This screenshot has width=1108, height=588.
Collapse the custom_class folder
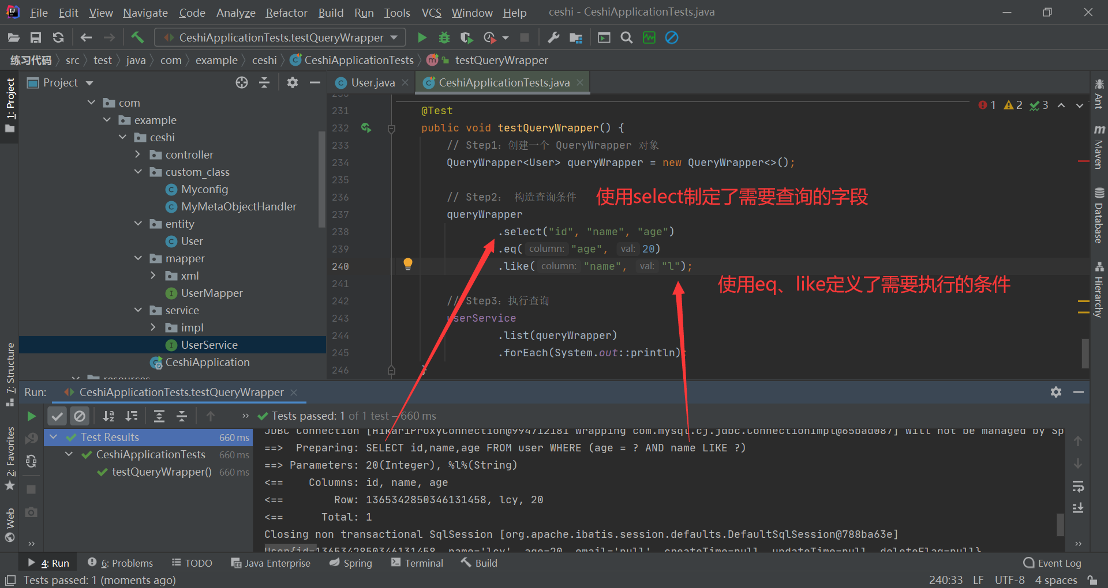click(x=138, y=172)
